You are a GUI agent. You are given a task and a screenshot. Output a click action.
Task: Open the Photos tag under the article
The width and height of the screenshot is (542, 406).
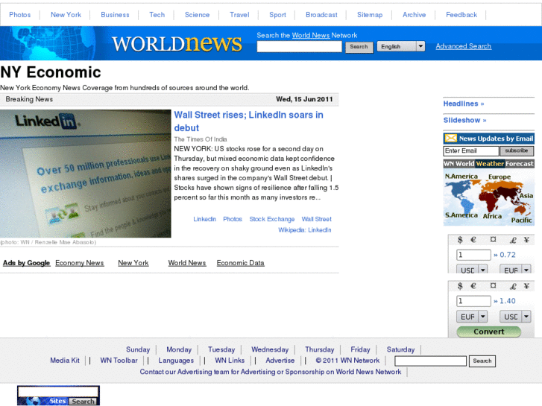[x=233, y=219]
